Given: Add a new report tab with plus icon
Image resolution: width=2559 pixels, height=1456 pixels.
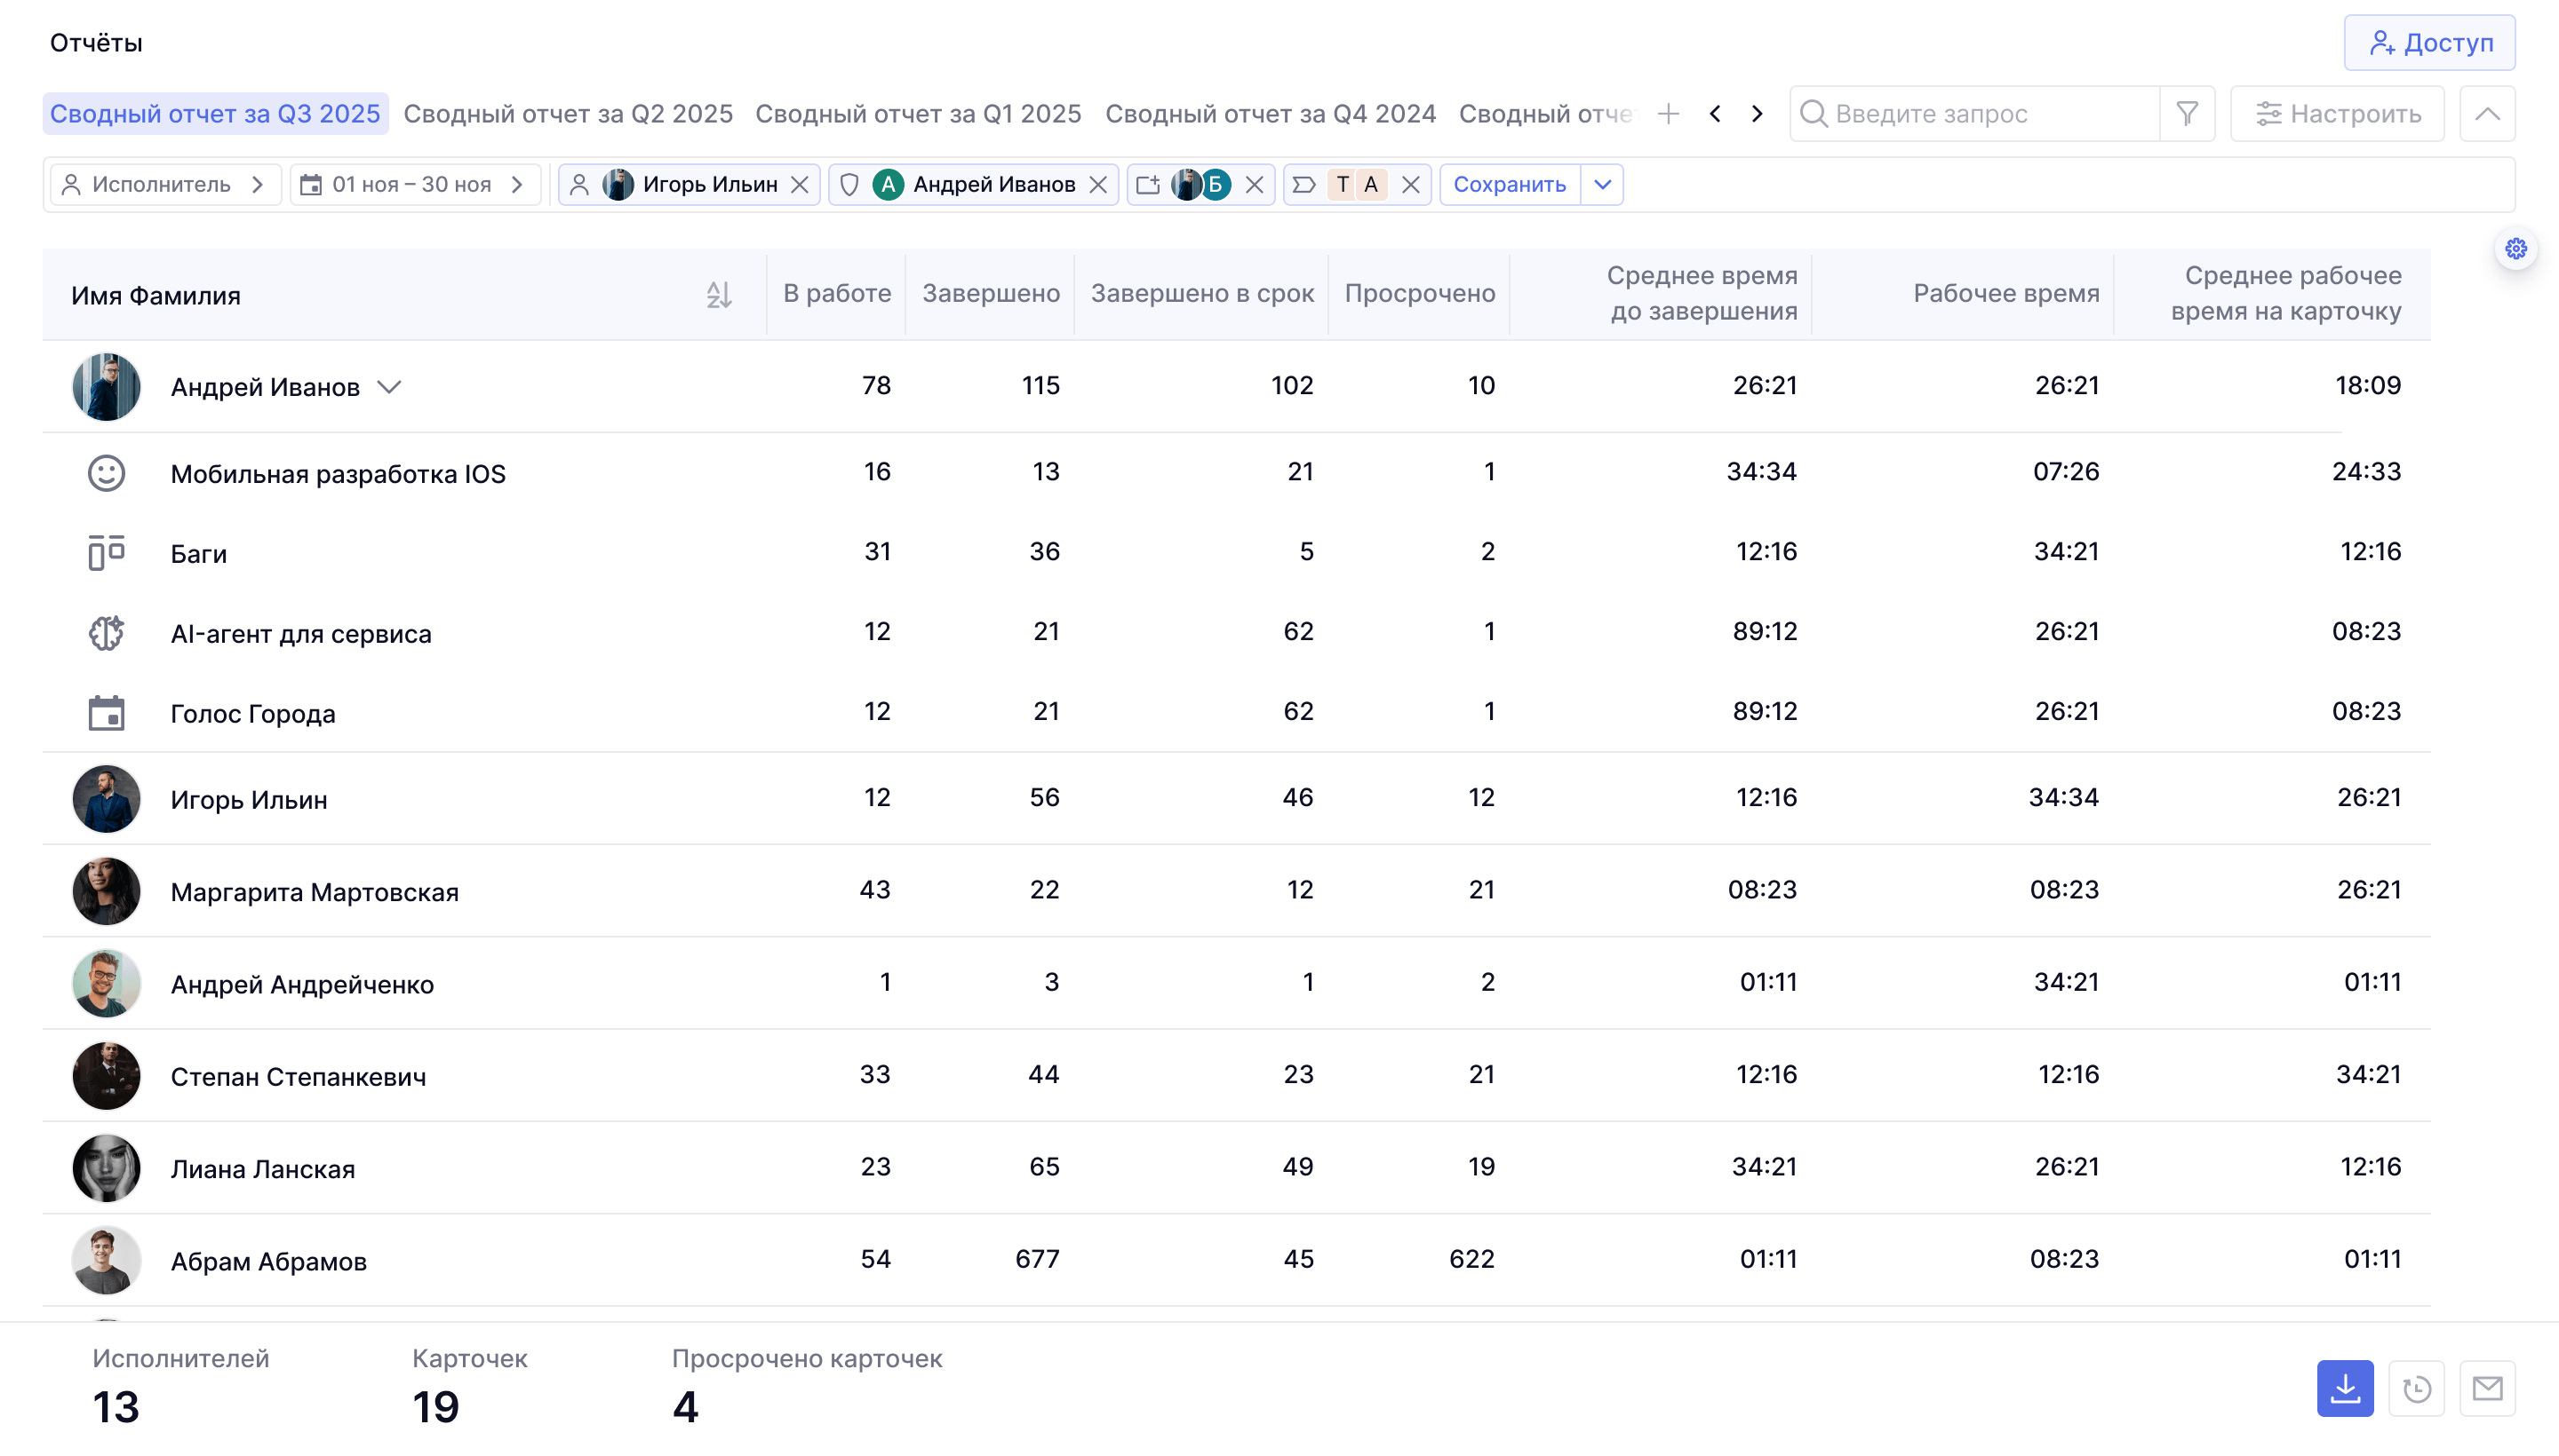Looking at the screenshot, I should (x=1669, y=114).
